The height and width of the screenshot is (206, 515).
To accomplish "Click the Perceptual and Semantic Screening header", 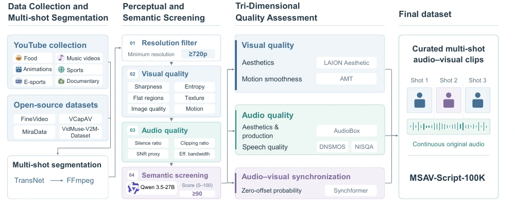I will 164,12.
